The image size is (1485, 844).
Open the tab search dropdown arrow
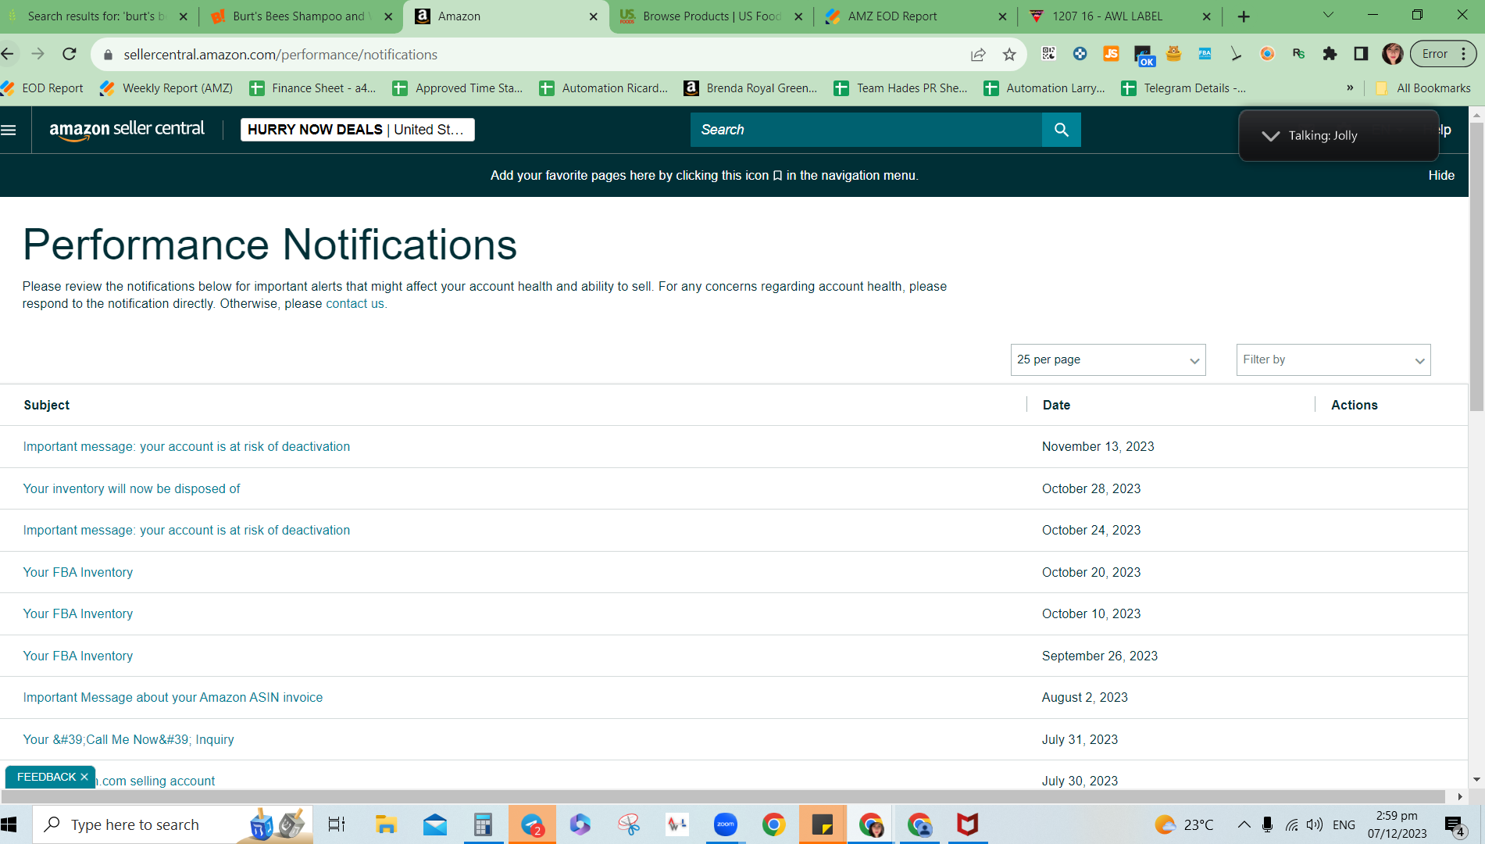(1328, 15)
